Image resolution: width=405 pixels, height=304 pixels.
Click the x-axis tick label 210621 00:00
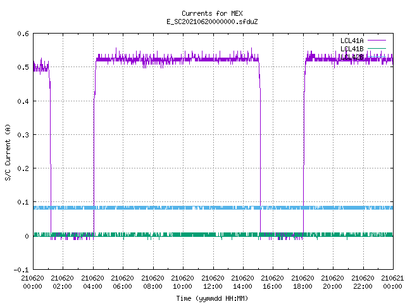click(392, 282)
